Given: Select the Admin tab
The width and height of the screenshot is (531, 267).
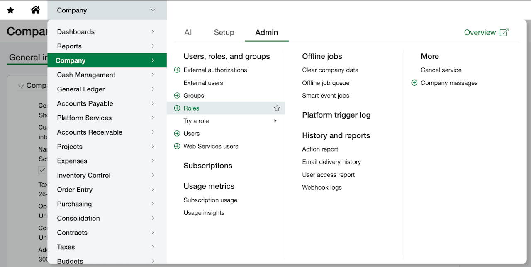Looking at the screenshot, I should [267, 32].
